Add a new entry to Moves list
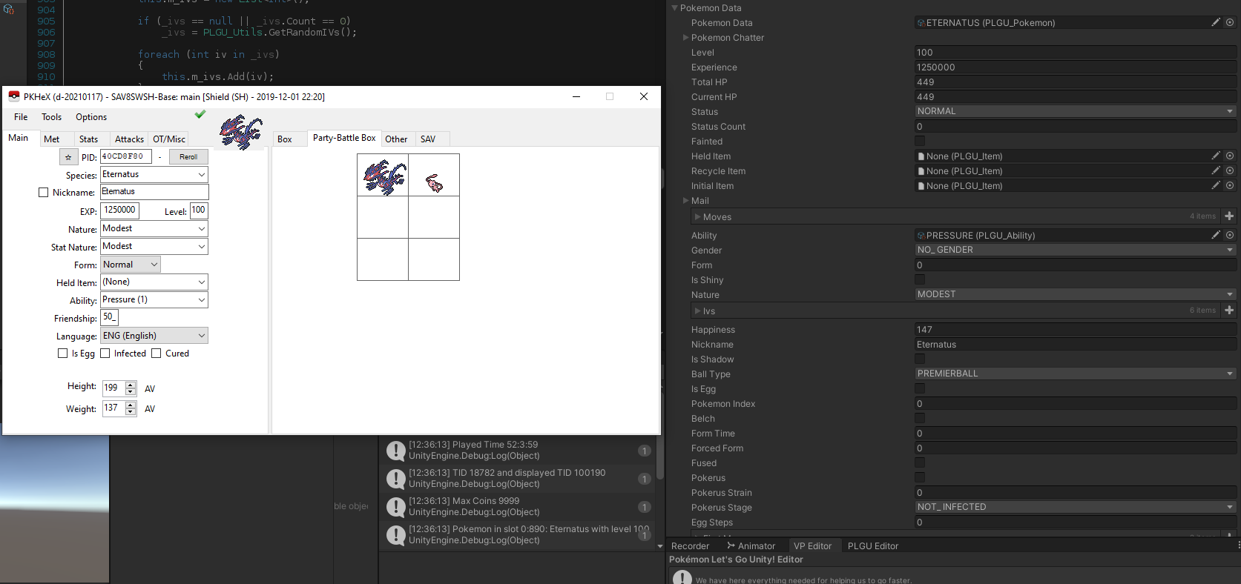The image size is (1241, 584). [x=1229, y=216]
